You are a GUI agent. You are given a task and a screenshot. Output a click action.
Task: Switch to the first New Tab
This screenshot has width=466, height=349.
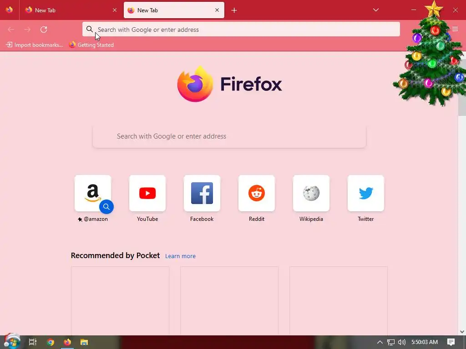point(71,10)
